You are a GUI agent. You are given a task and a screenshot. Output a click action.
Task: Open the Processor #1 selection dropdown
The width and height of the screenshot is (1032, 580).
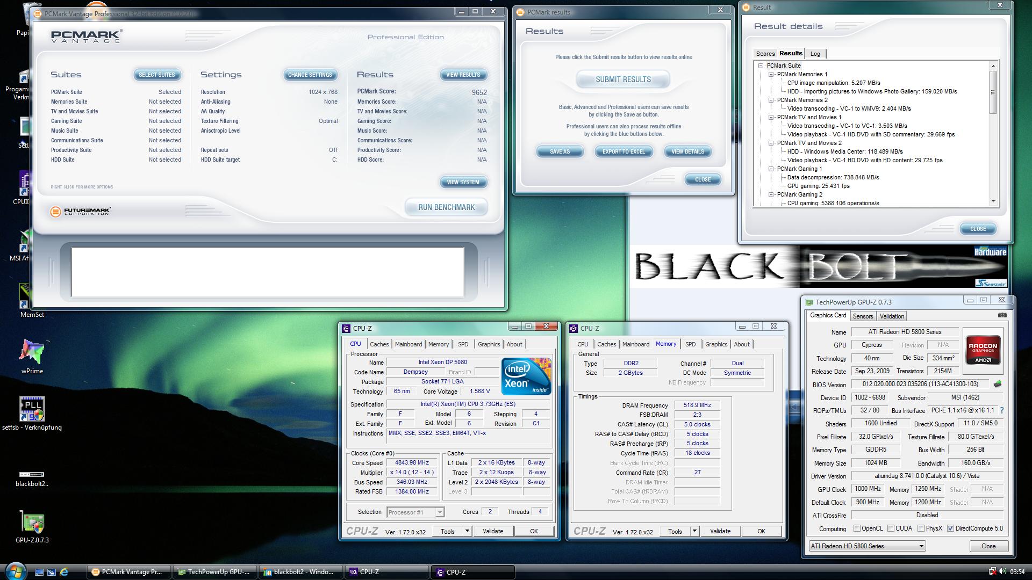[415, 512]
